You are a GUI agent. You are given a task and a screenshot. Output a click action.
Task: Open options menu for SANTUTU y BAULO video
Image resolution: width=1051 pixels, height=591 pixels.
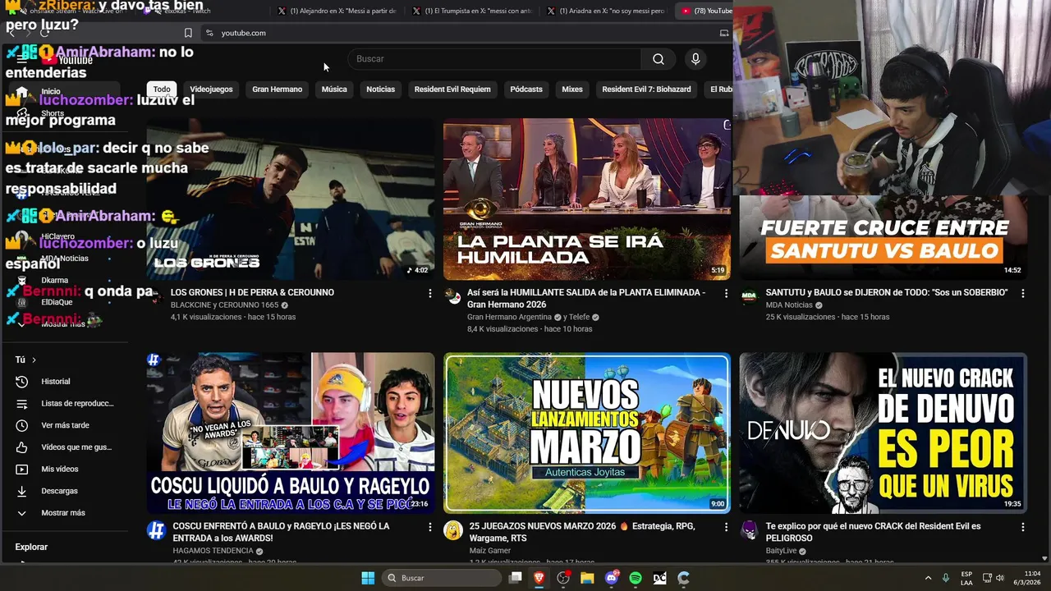pyautogui.click(x=1022, y=293)
